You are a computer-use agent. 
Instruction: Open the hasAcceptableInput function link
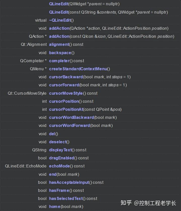pos(69,182)
